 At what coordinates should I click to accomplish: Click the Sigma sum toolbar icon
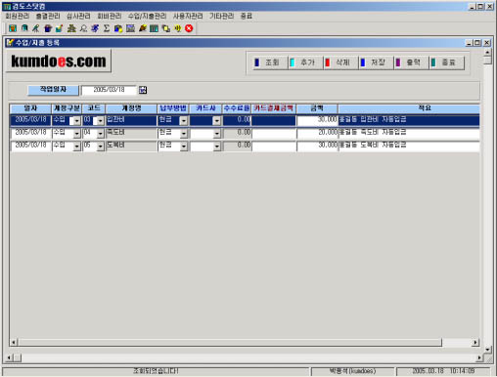pos(107,28)
